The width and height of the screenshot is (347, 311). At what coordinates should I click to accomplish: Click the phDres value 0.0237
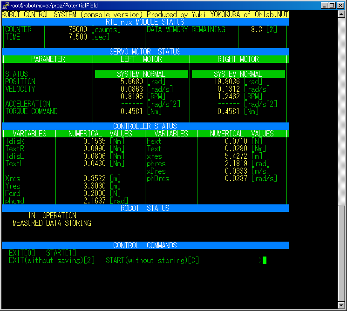pyautogui.click(x=236, y=178)
